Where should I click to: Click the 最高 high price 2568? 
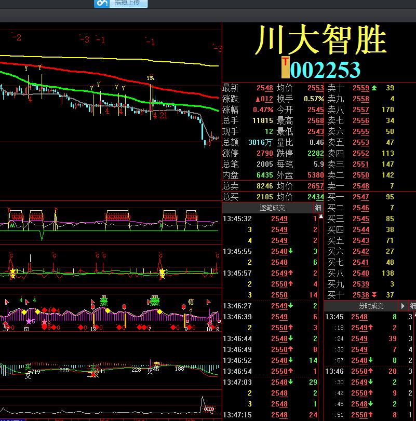point(316,121)
